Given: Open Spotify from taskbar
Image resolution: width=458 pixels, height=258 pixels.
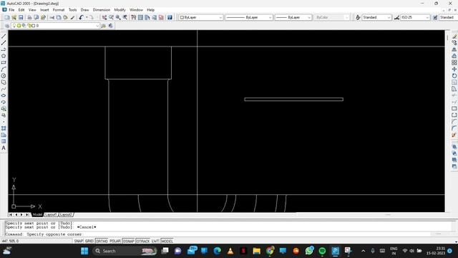Looking at the screenshot, I should coord(322,251).
